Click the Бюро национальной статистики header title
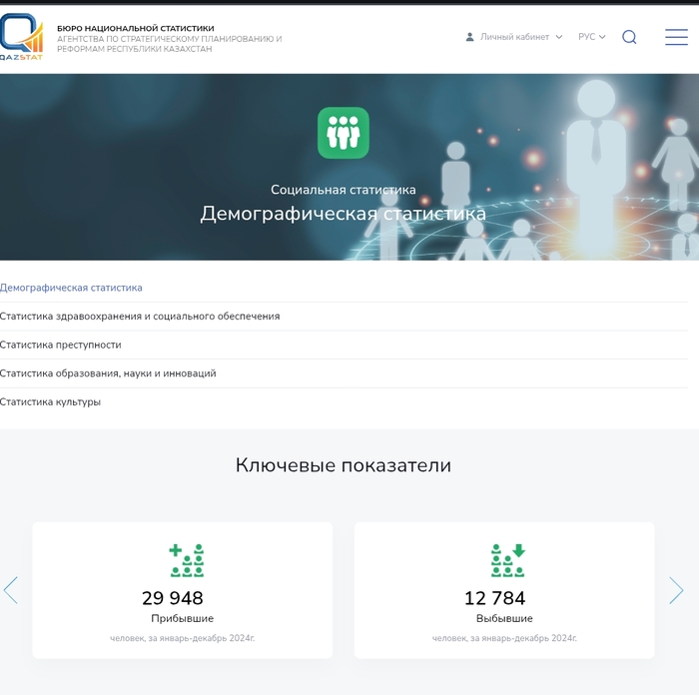Viewport: 699px width, 695px height. pos(136,28)
